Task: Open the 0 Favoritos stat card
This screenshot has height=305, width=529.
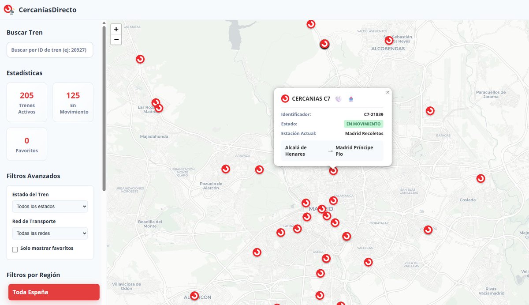Action: [27, 144]
